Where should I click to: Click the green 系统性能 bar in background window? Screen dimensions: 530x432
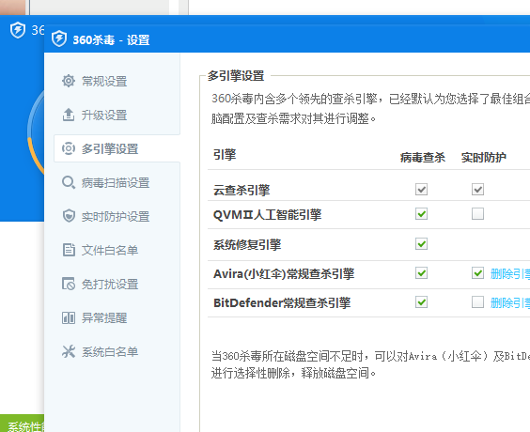pos(22,424)
